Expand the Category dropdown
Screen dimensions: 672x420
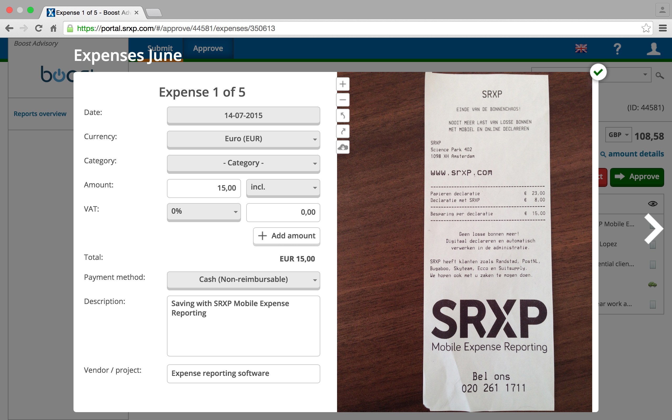tap(243, 163)
